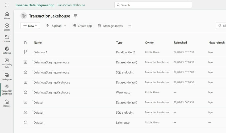
Task: Click refreshed time '27/09/23, 07:37:03'
Action: point(184,72)
